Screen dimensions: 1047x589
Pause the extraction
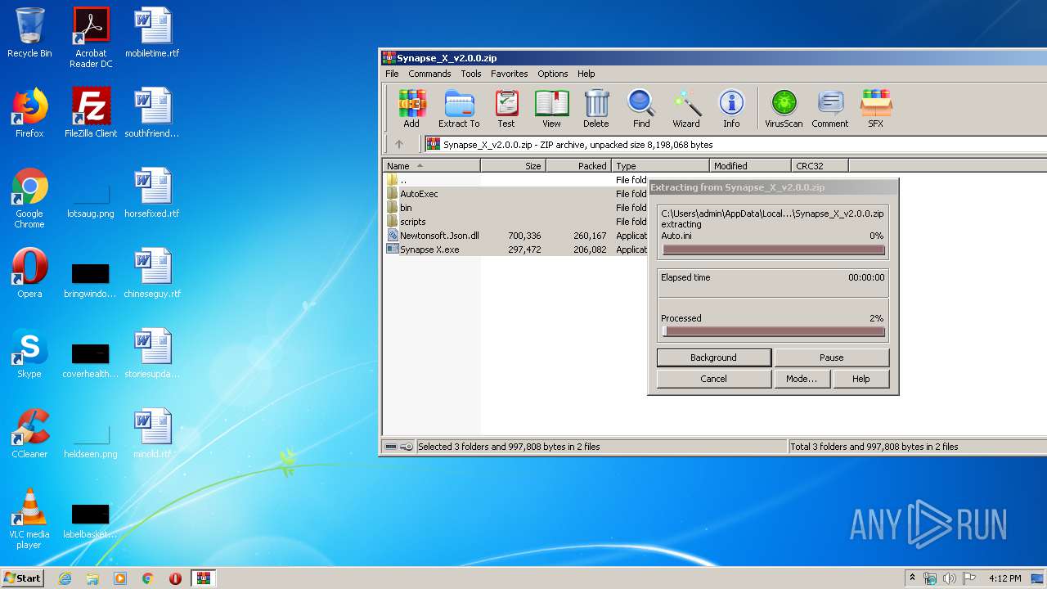pyautogui.click(x=831, y=357)
